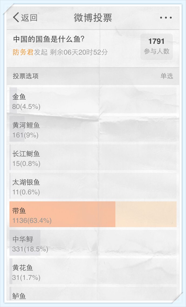Click the 微博投票 page title

click(x=93, y=18)
